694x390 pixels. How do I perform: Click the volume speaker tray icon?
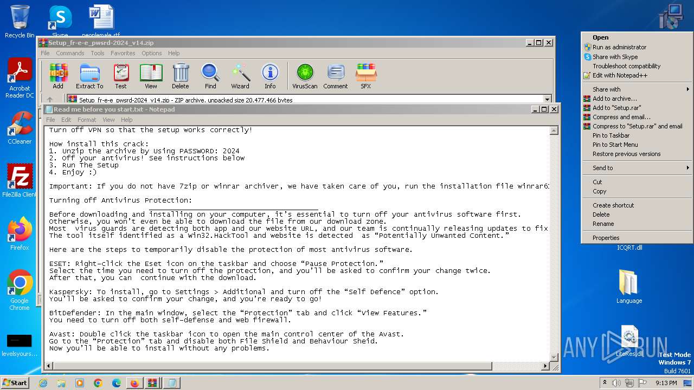point(616,383)
